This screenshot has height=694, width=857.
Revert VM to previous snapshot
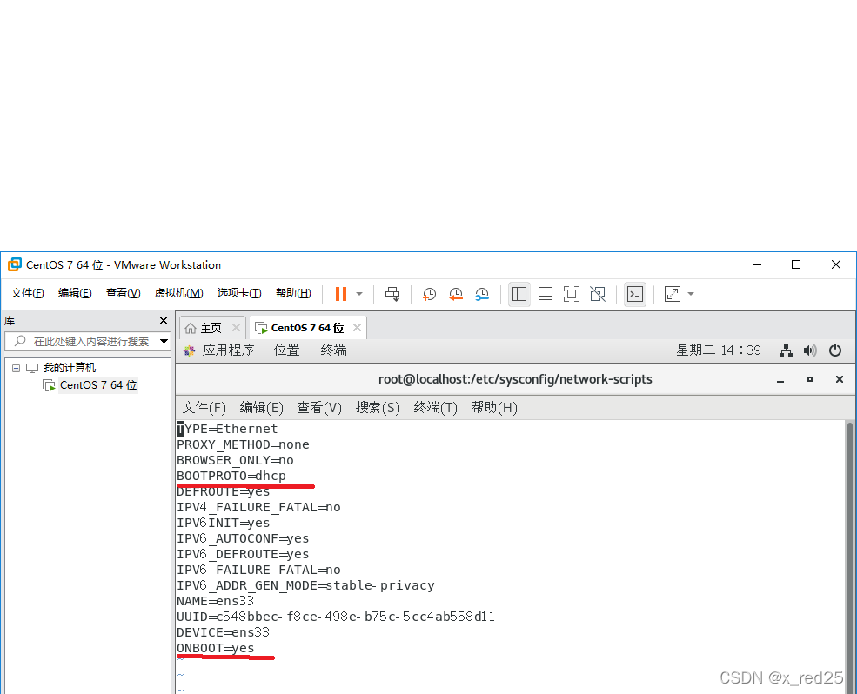pyautogui.click(x=455, y=294)
